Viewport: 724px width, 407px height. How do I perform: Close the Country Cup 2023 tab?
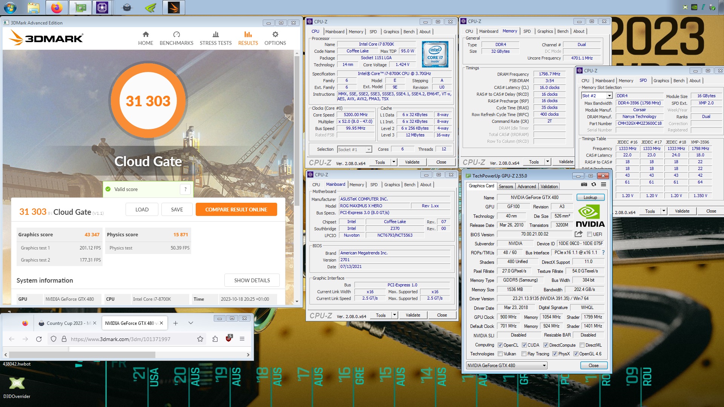(95, 323)
